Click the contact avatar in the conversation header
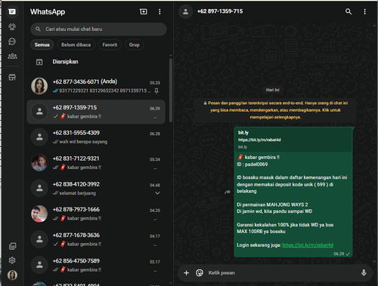 click(x=186, y=11)
